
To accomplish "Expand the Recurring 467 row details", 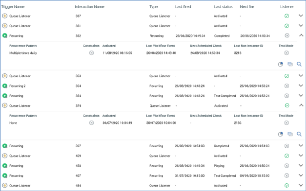I will tap(301, 175).
